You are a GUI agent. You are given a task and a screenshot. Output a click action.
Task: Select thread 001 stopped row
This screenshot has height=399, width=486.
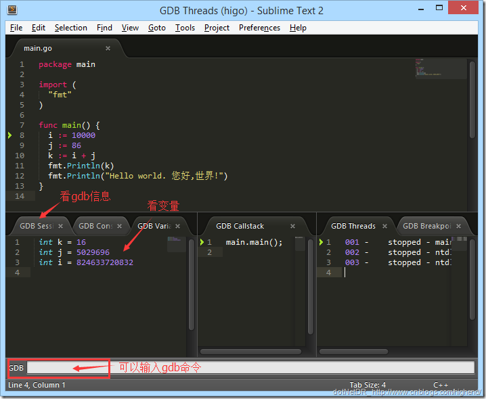tap(398, 242)
